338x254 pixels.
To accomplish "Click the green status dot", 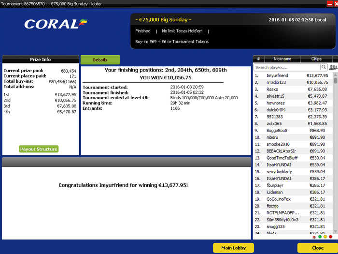I will pos(320,237).
